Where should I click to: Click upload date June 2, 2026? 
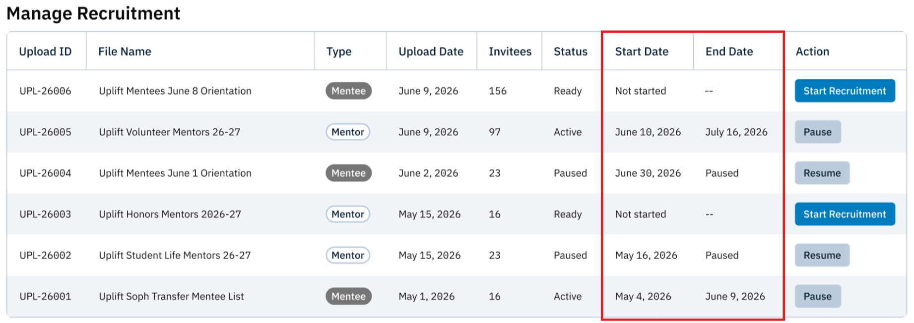point(428,173)
